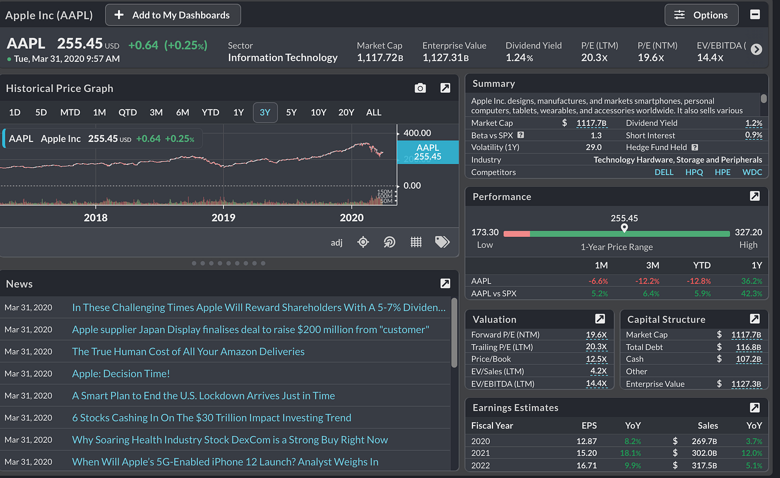
Task: Open the Japan Display supplier news article
Action: 251,329
